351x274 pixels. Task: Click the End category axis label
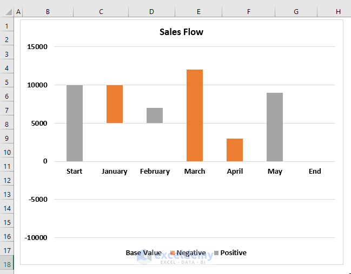tap(315, 172)
